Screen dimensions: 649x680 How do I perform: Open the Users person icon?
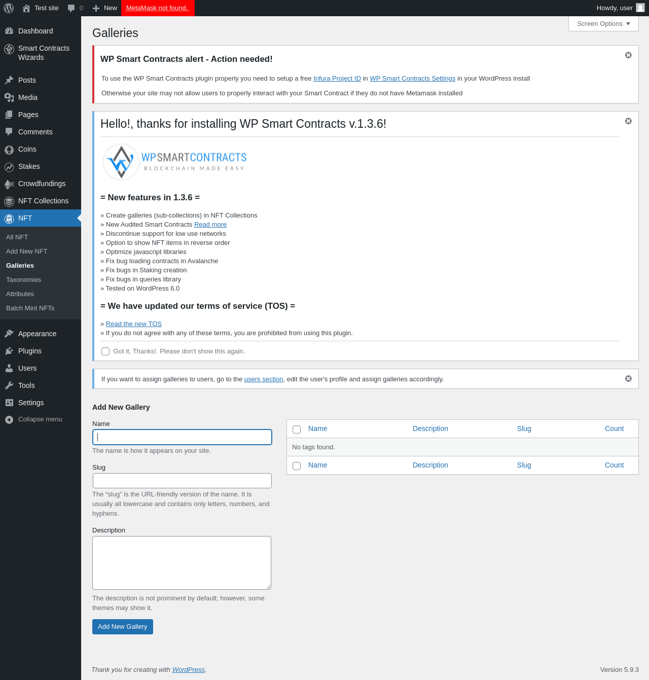point(9,368)
